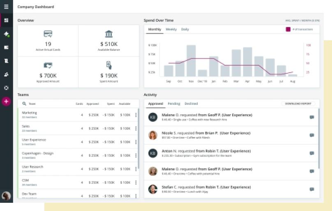Toggle the # of transactions legend swatch

pos(288,29)
